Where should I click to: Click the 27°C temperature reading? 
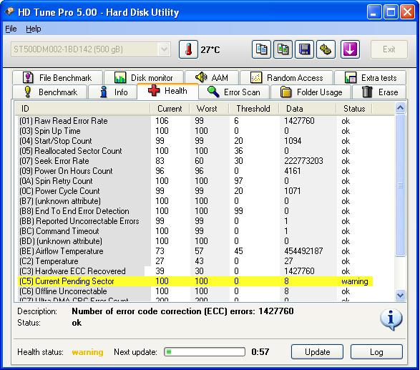point(210,49)
